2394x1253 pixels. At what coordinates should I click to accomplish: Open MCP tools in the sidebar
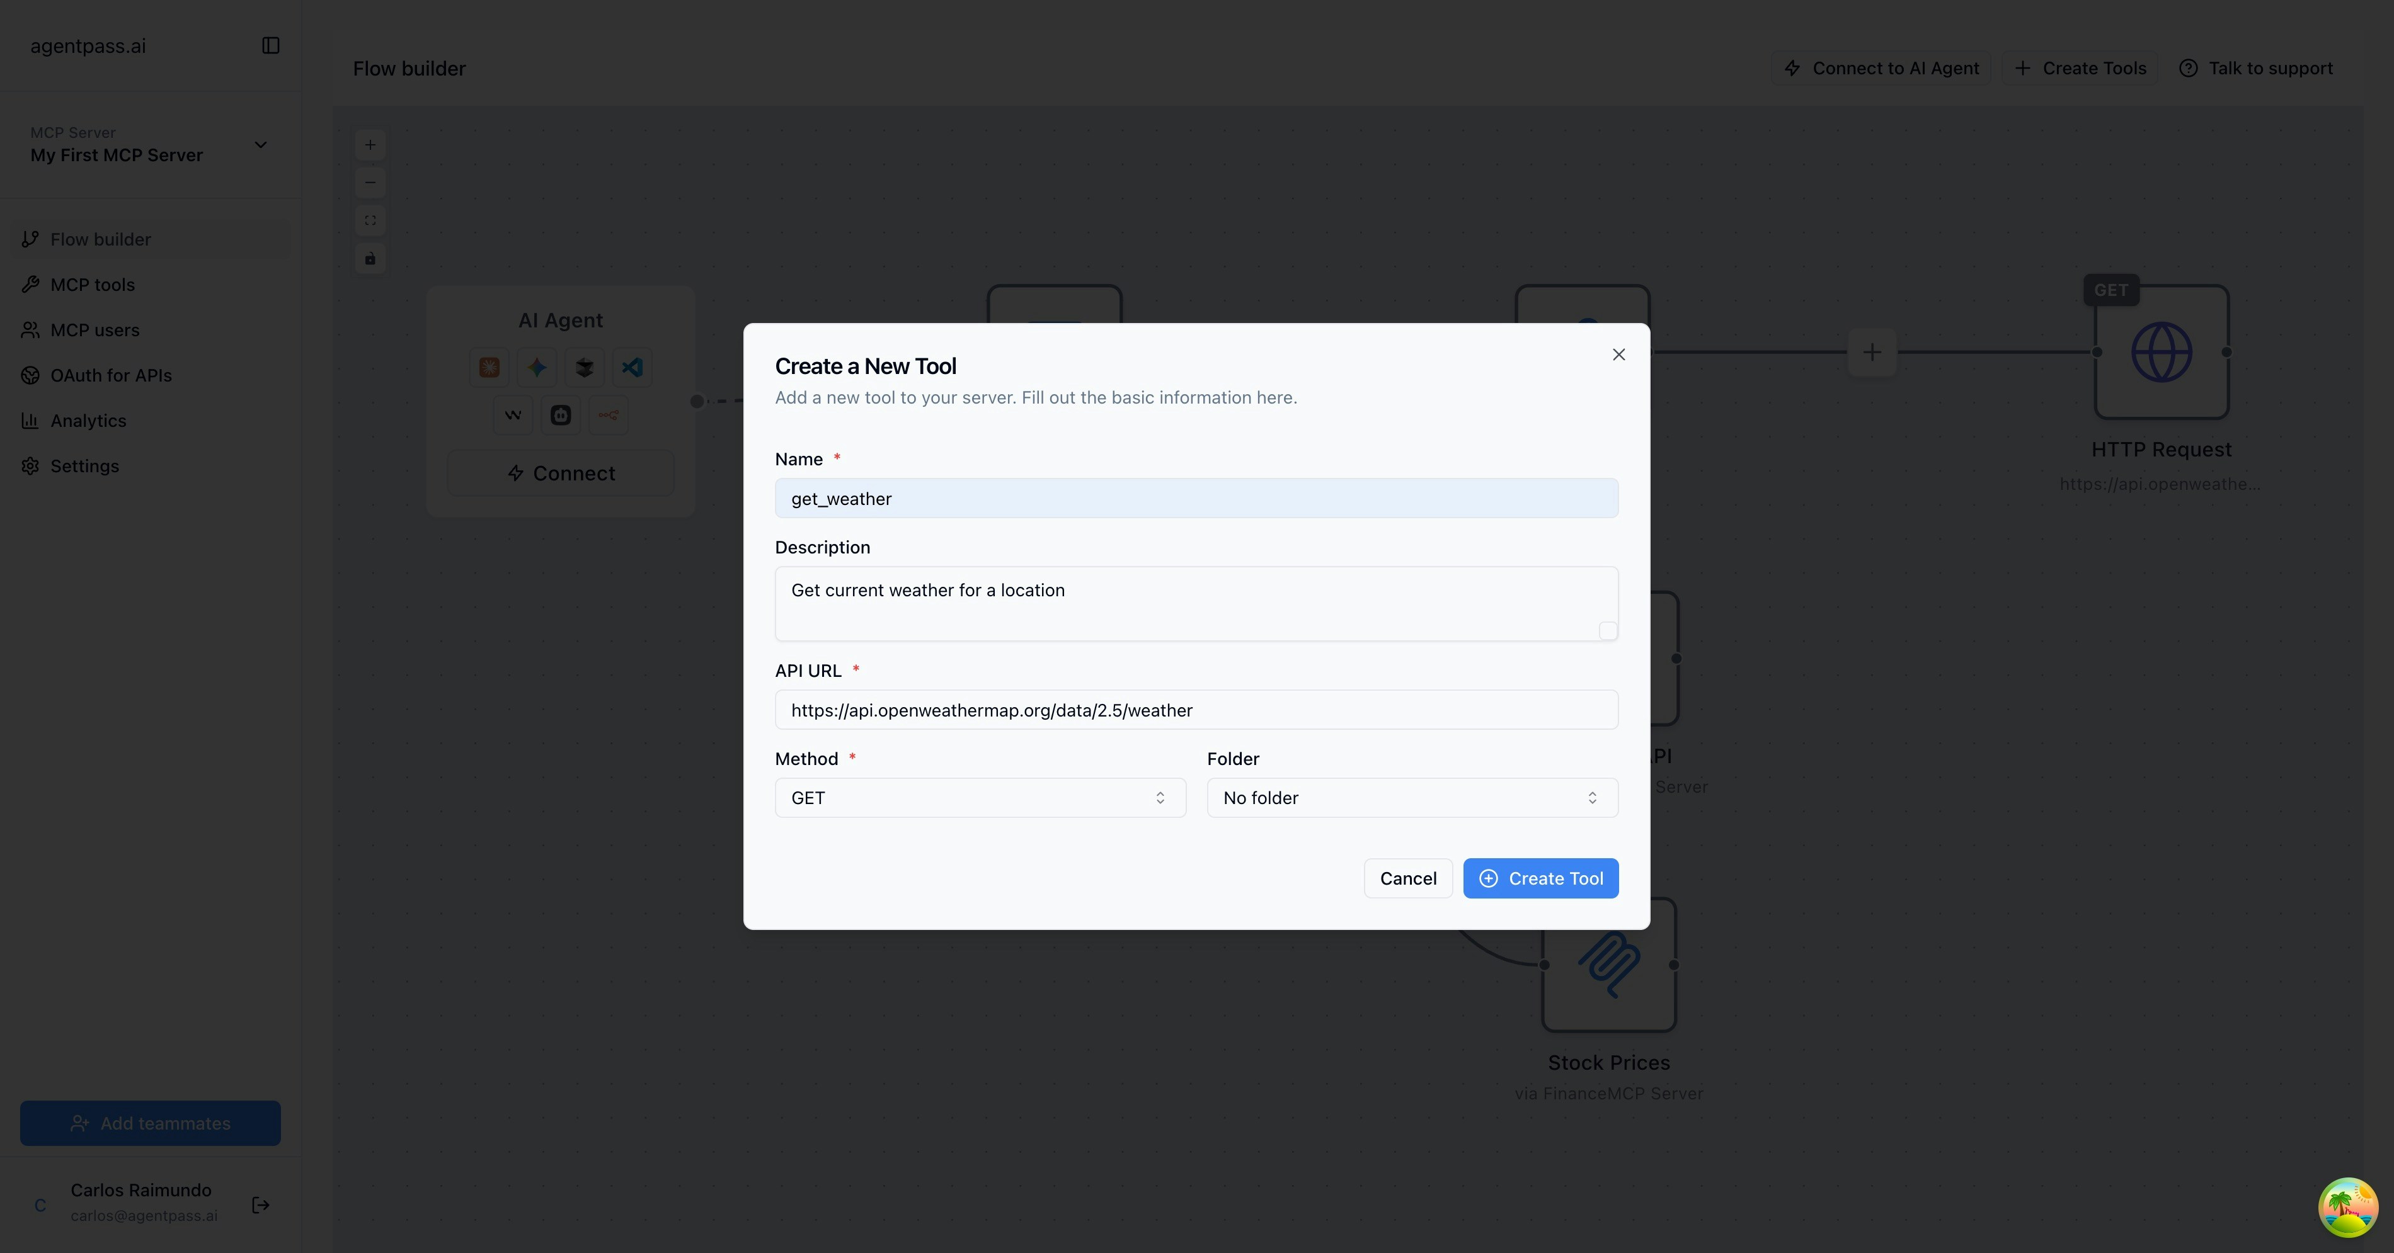[92, 285]
